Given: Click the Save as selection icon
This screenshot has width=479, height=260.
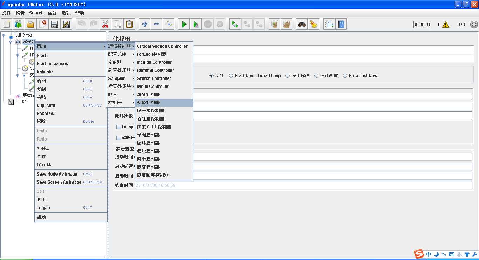Looking at the screenshot, I should [66, 24].
